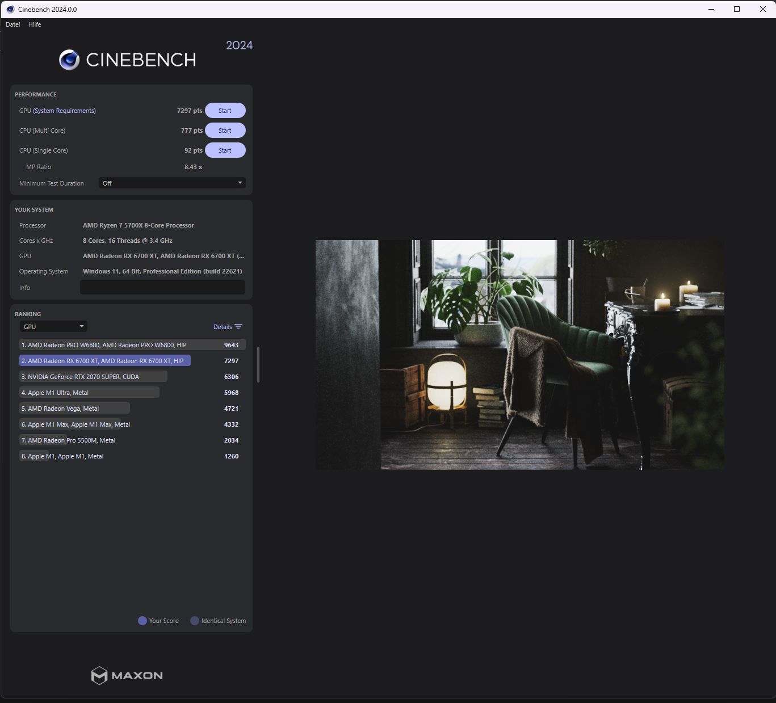This screenshot has height=703, width=776.
Task: Click the Your Score legend dot
Action: tap(142, 621)
